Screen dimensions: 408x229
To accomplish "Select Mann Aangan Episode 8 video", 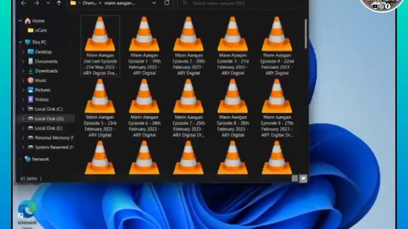I will [233, 108].
